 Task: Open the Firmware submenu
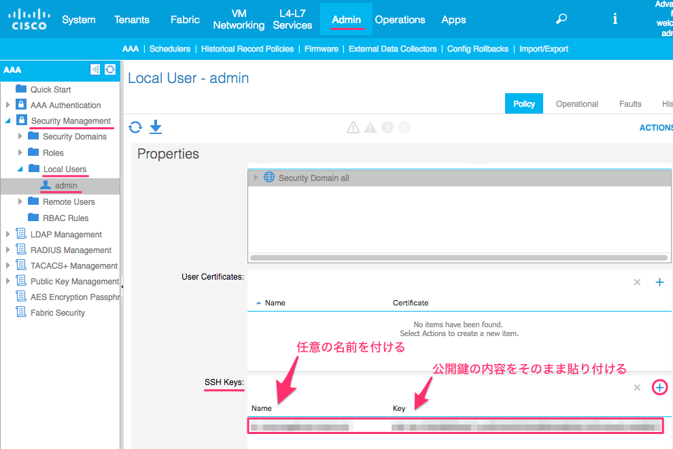click(322, 49)
